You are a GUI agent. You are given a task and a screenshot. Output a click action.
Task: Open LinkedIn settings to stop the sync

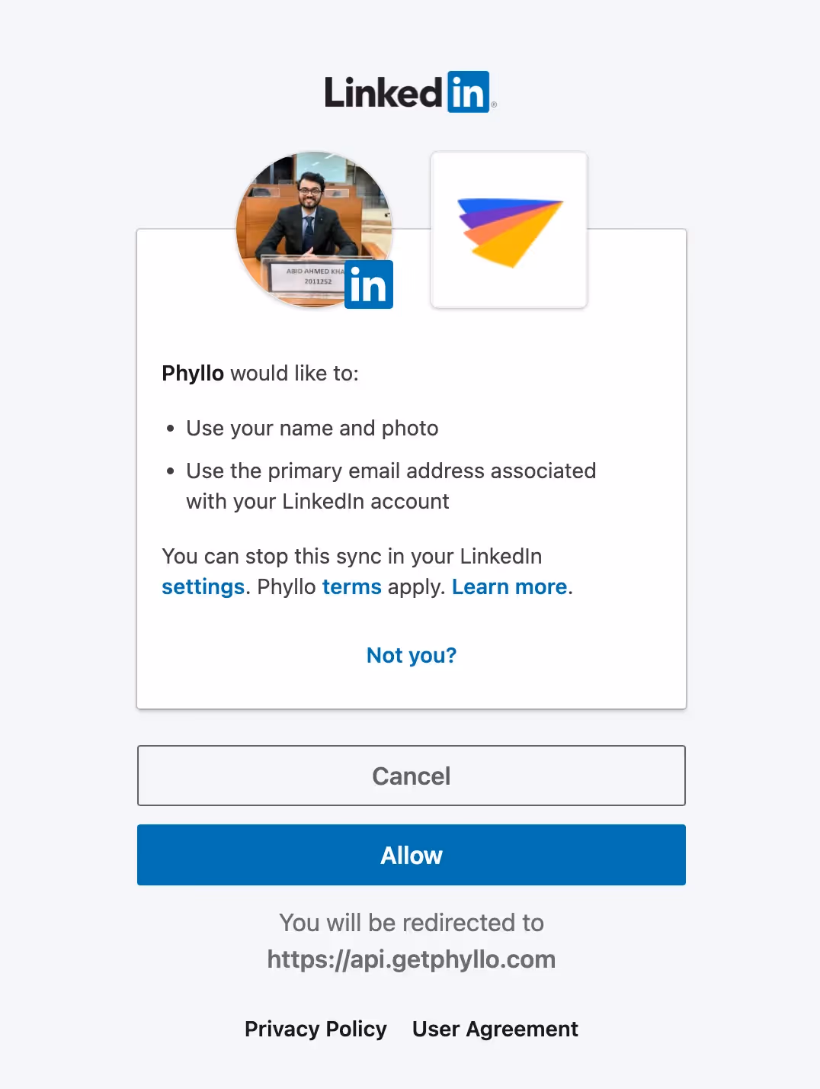click(x=203, y=586)
